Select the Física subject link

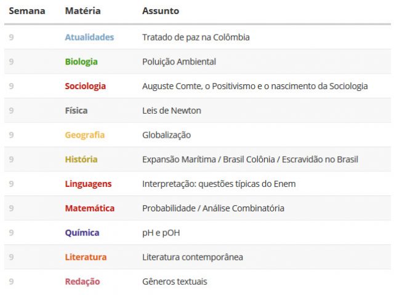tap(76, 111)
